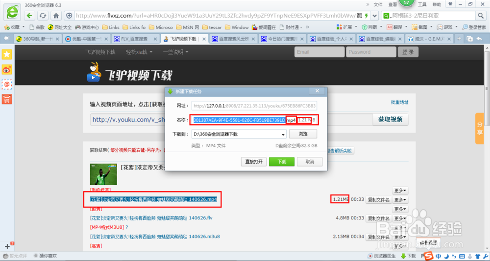Viewport: 490px width, 261px height.
Task: Open a new tab with the plus icon
Action: click(x=459, y=39)
